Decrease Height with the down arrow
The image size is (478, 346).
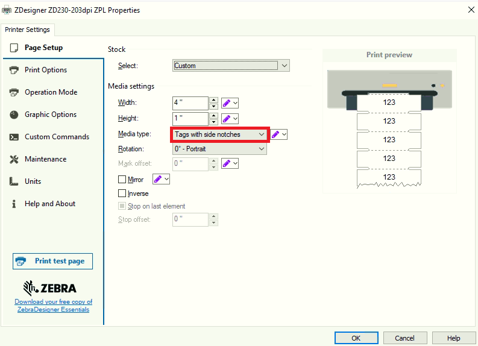[214, 122]
